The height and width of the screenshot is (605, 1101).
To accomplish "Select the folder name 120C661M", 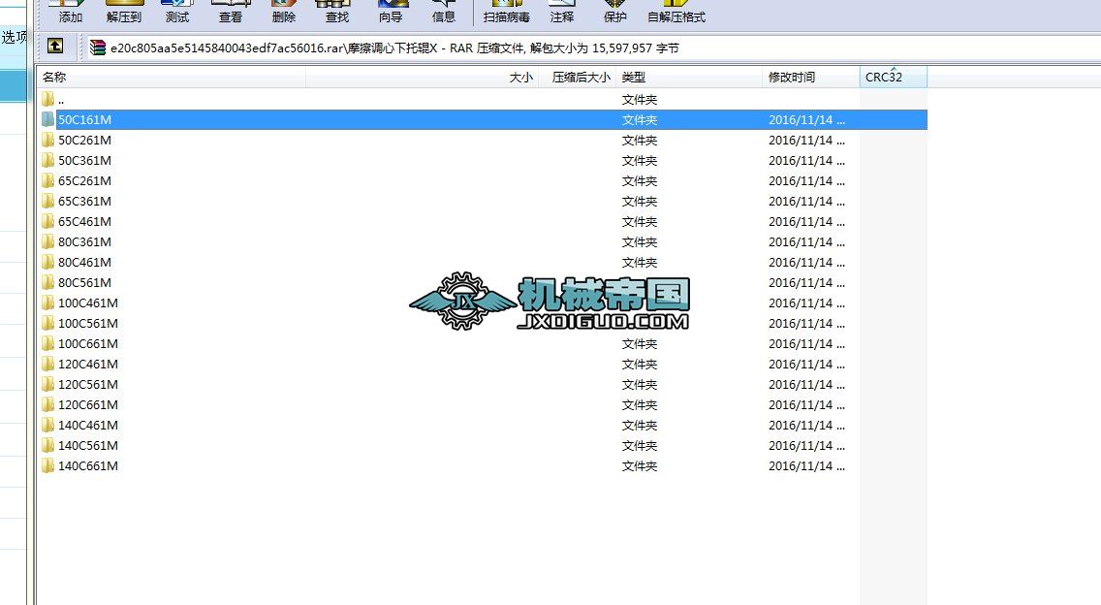I will (x=88, y=405).
